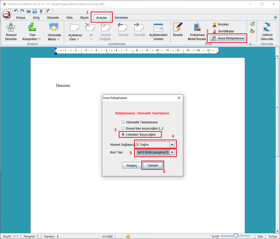Select the Otomatik Tanımlansın radio option

123,122
